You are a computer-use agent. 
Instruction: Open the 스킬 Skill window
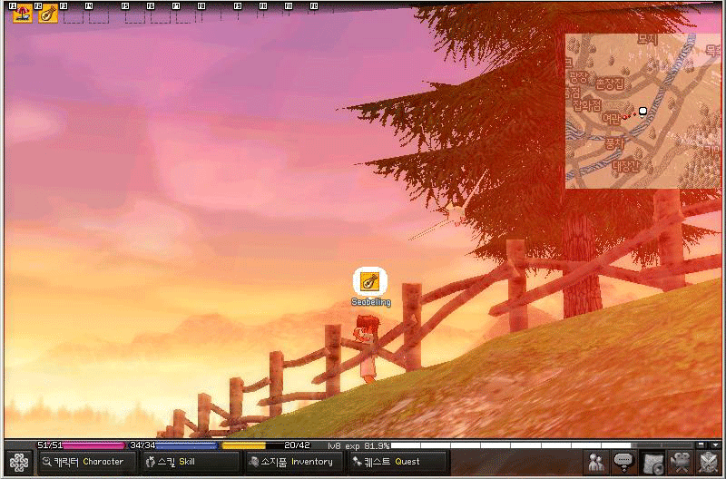[x=190, y=462]
